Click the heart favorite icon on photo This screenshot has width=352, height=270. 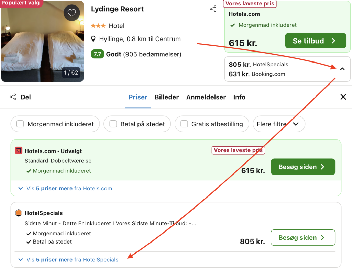[x=71, y=13]
